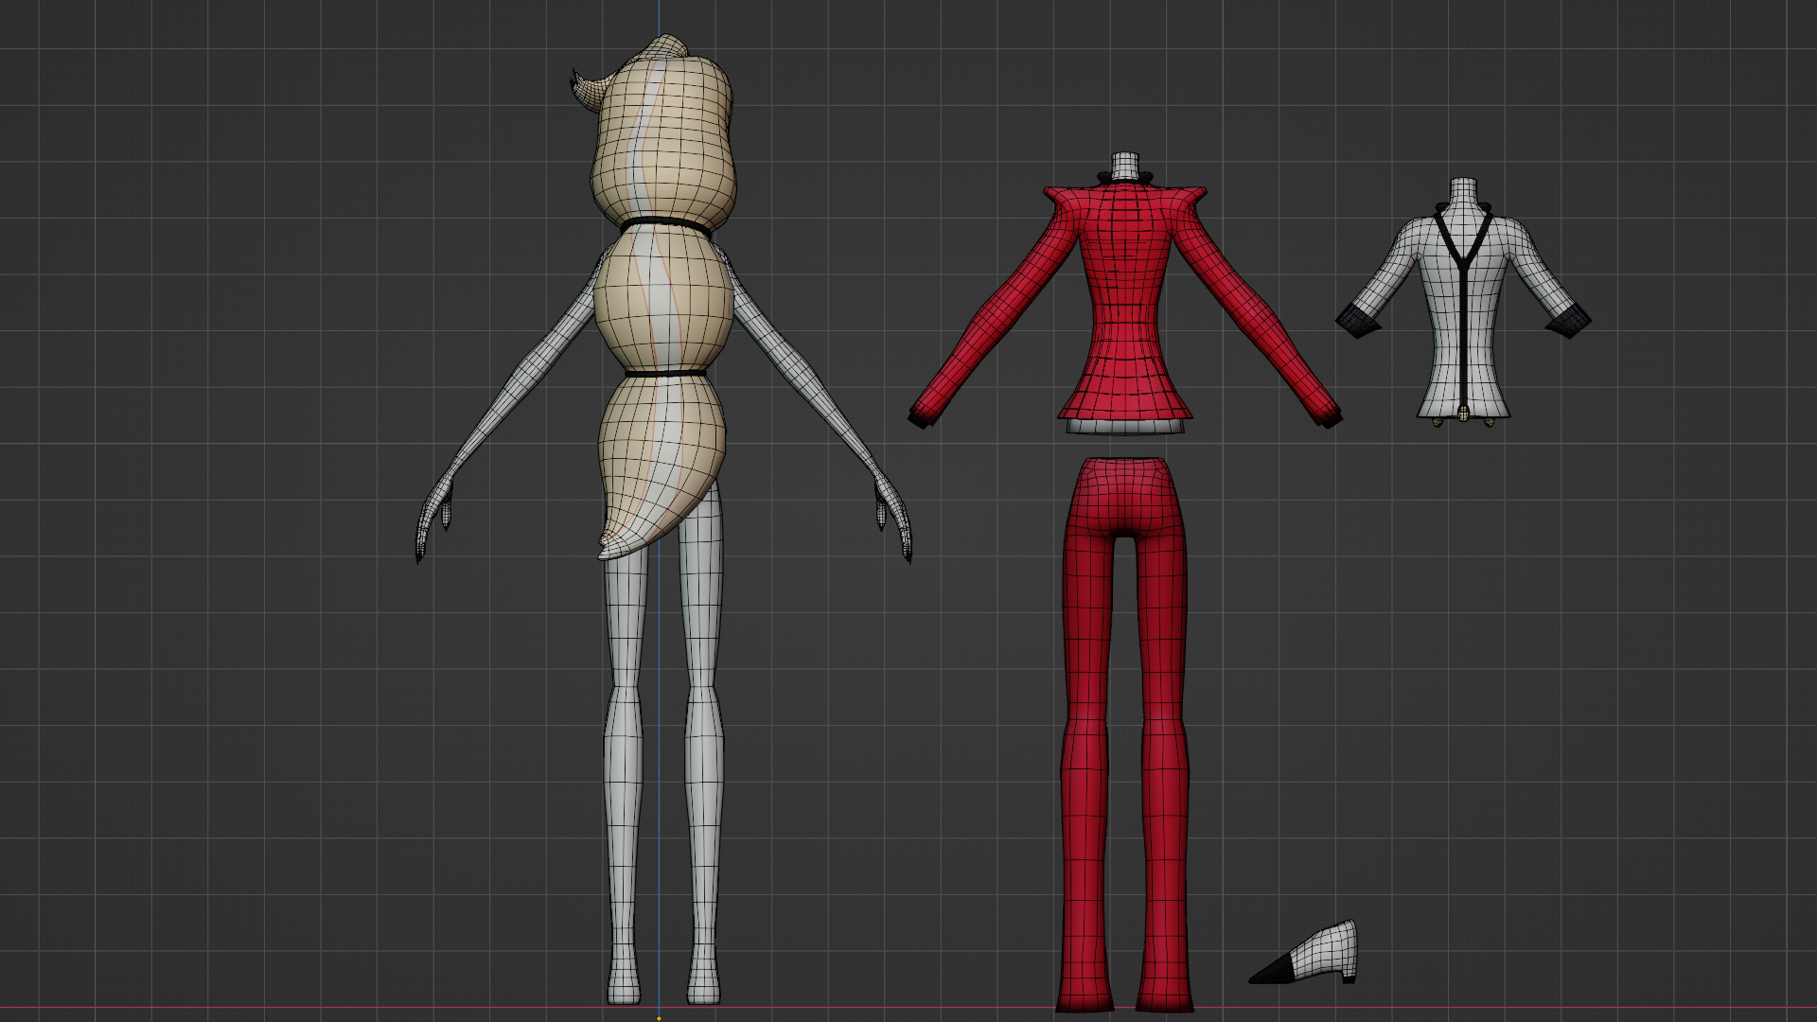This screenshot has width=1817, height=1022.
Task: Select the black waist band on character
Action: tap(665, 375)
